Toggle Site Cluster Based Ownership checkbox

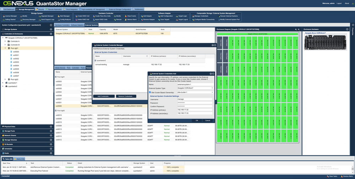pos(150,92)
